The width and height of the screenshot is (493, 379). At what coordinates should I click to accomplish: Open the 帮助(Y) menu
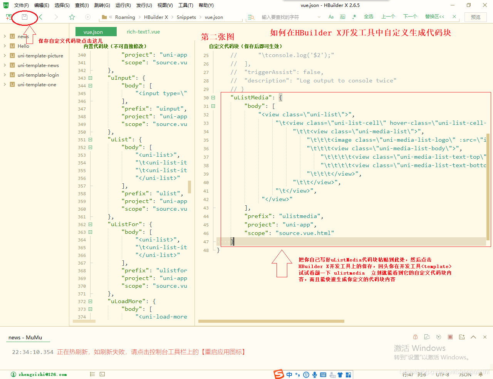pyautogui.click(x=206, y=5)
